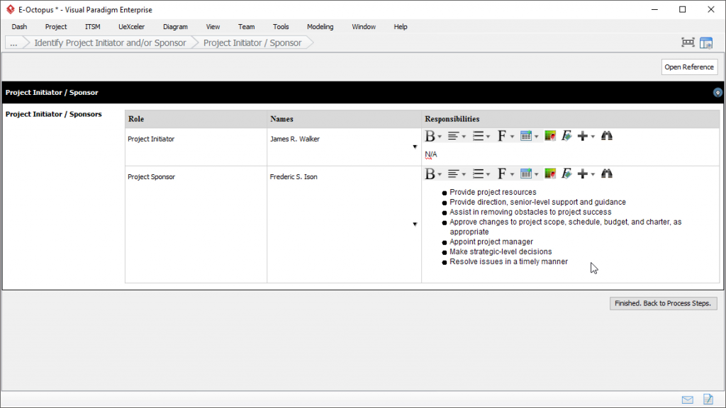Click the notes icon at the bottom right

coord(707,399)
